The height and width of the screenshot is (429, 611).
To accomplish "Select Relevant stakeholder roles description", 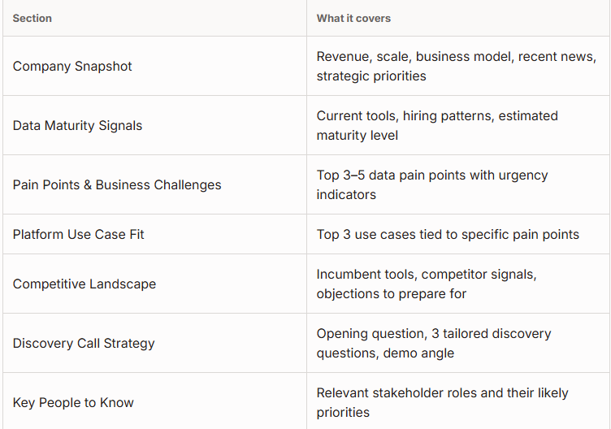I will click(x=442, y=402).
